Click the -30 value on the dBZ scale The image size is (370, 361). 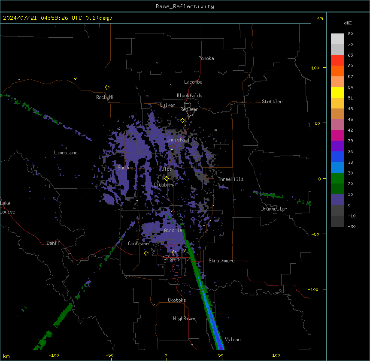[352, 227]
